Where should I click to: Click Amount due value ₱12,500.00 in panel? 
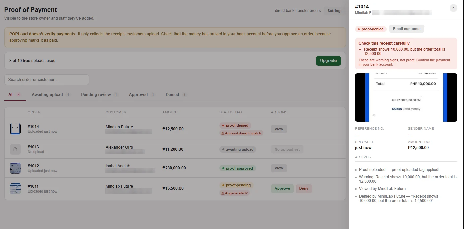coord(418,148)
